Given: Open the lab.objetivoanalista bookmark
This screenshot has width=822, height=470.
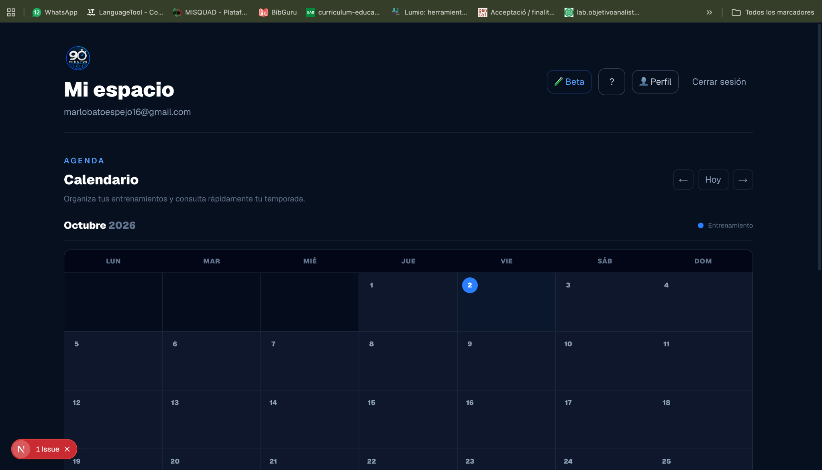Looking at the screenshot, I should pos(602,12).
